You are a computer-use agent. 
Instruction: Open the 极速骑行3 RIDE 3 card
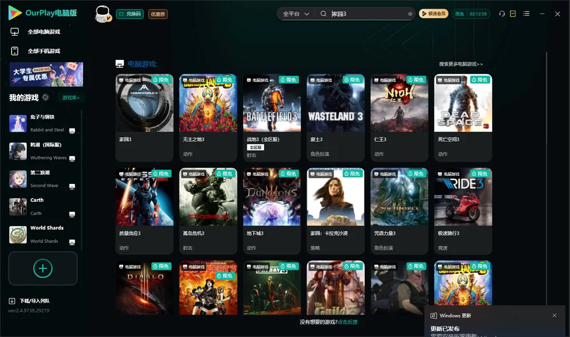[x=463, y=211]
